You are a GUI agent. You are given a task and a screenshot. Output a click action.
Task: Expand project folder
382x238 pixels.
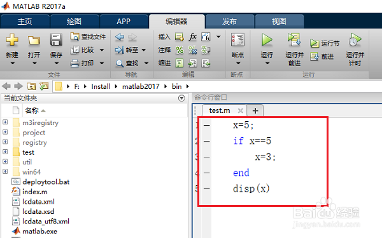[x=5, y=132]
